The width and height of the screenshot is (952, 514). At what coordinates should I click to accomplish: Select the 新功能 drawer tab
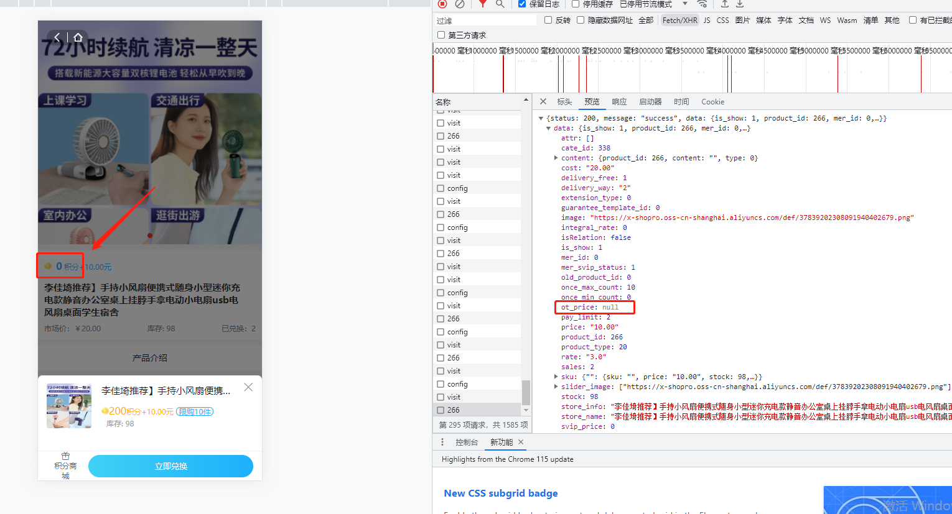(502, 442)
